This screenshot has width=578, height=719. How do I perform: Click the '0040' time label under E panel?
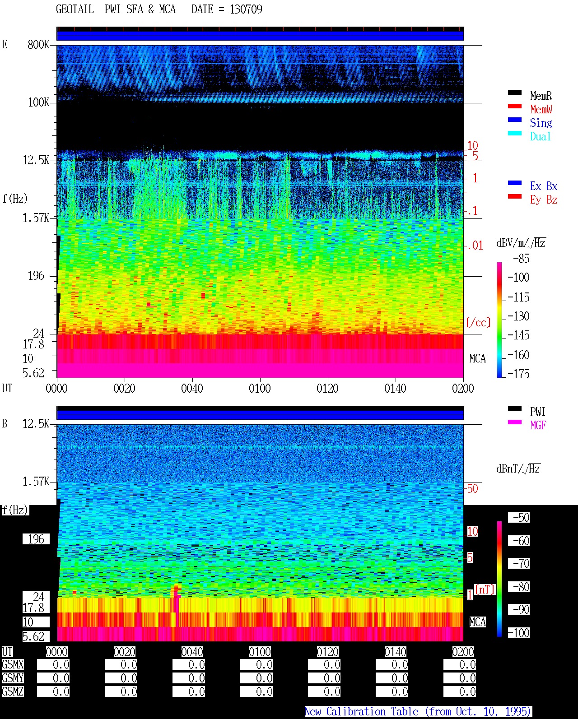(192, 388)
